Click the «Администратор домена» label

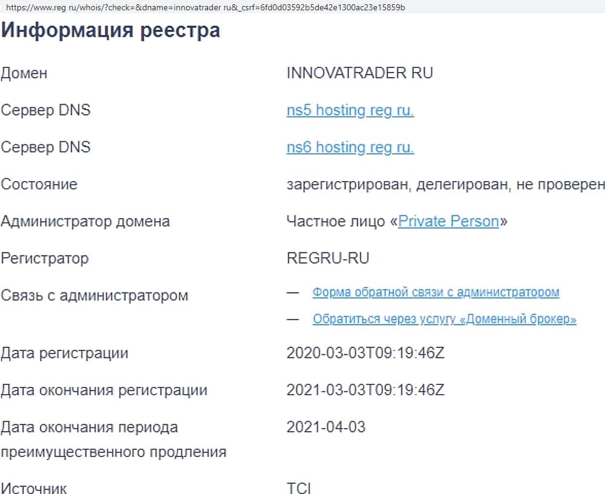point(85,222)
